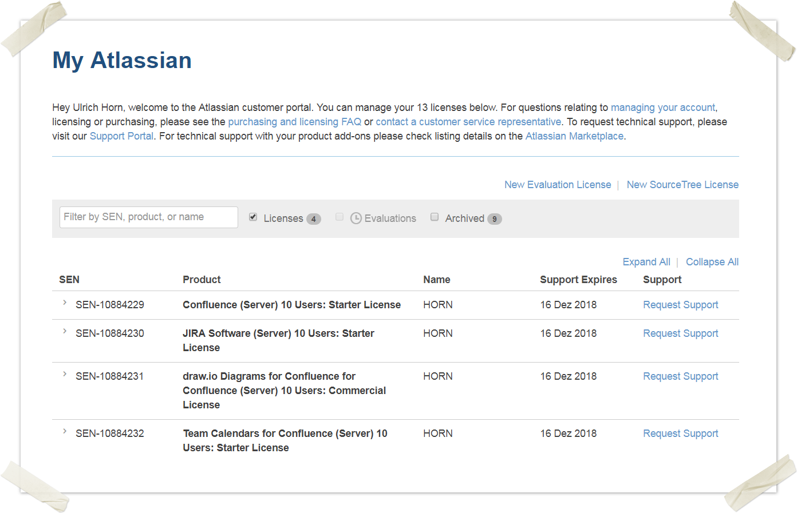Click Expand All link

pyautogui.click(x=646, y=262)
